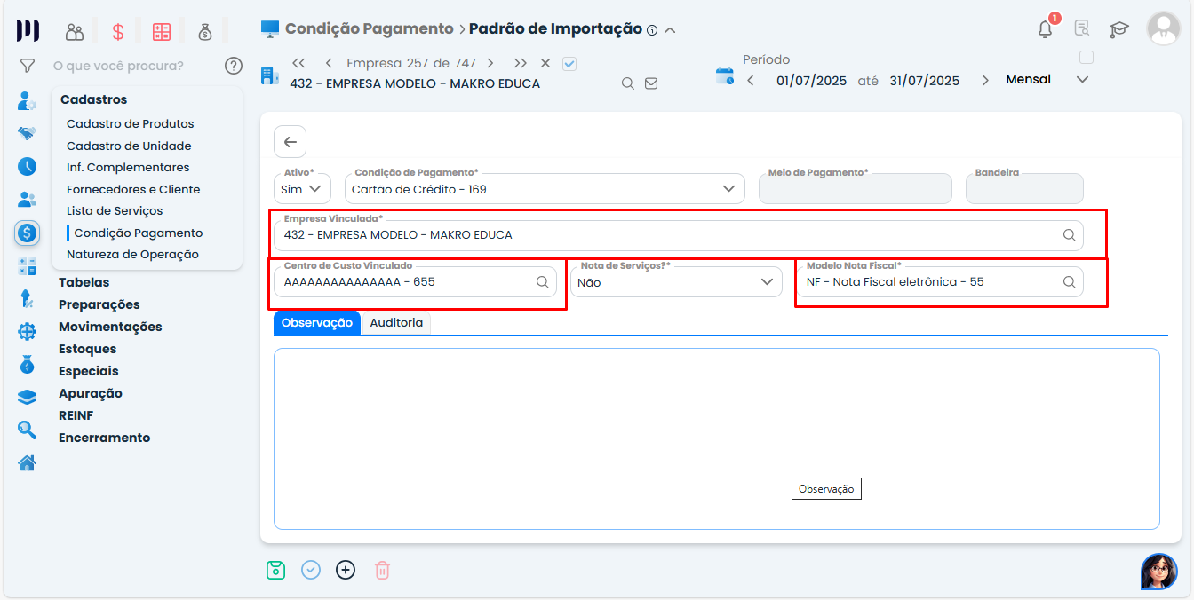1194x600 pixels.
Task: Open the envelope icon next to company search
Action: (x=650, y=82)
